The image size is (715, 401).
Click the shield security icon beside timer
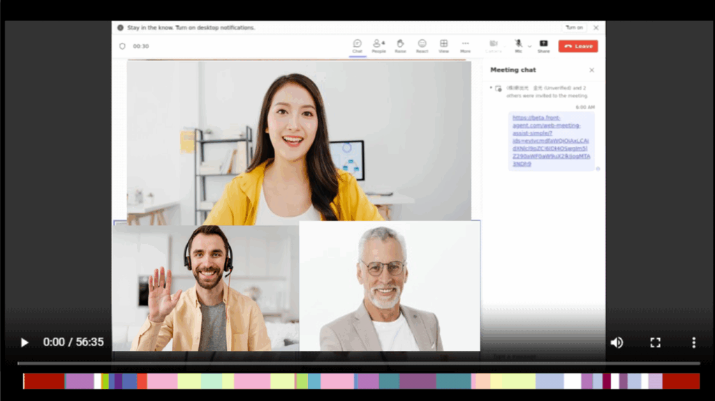tap(122, 46)
